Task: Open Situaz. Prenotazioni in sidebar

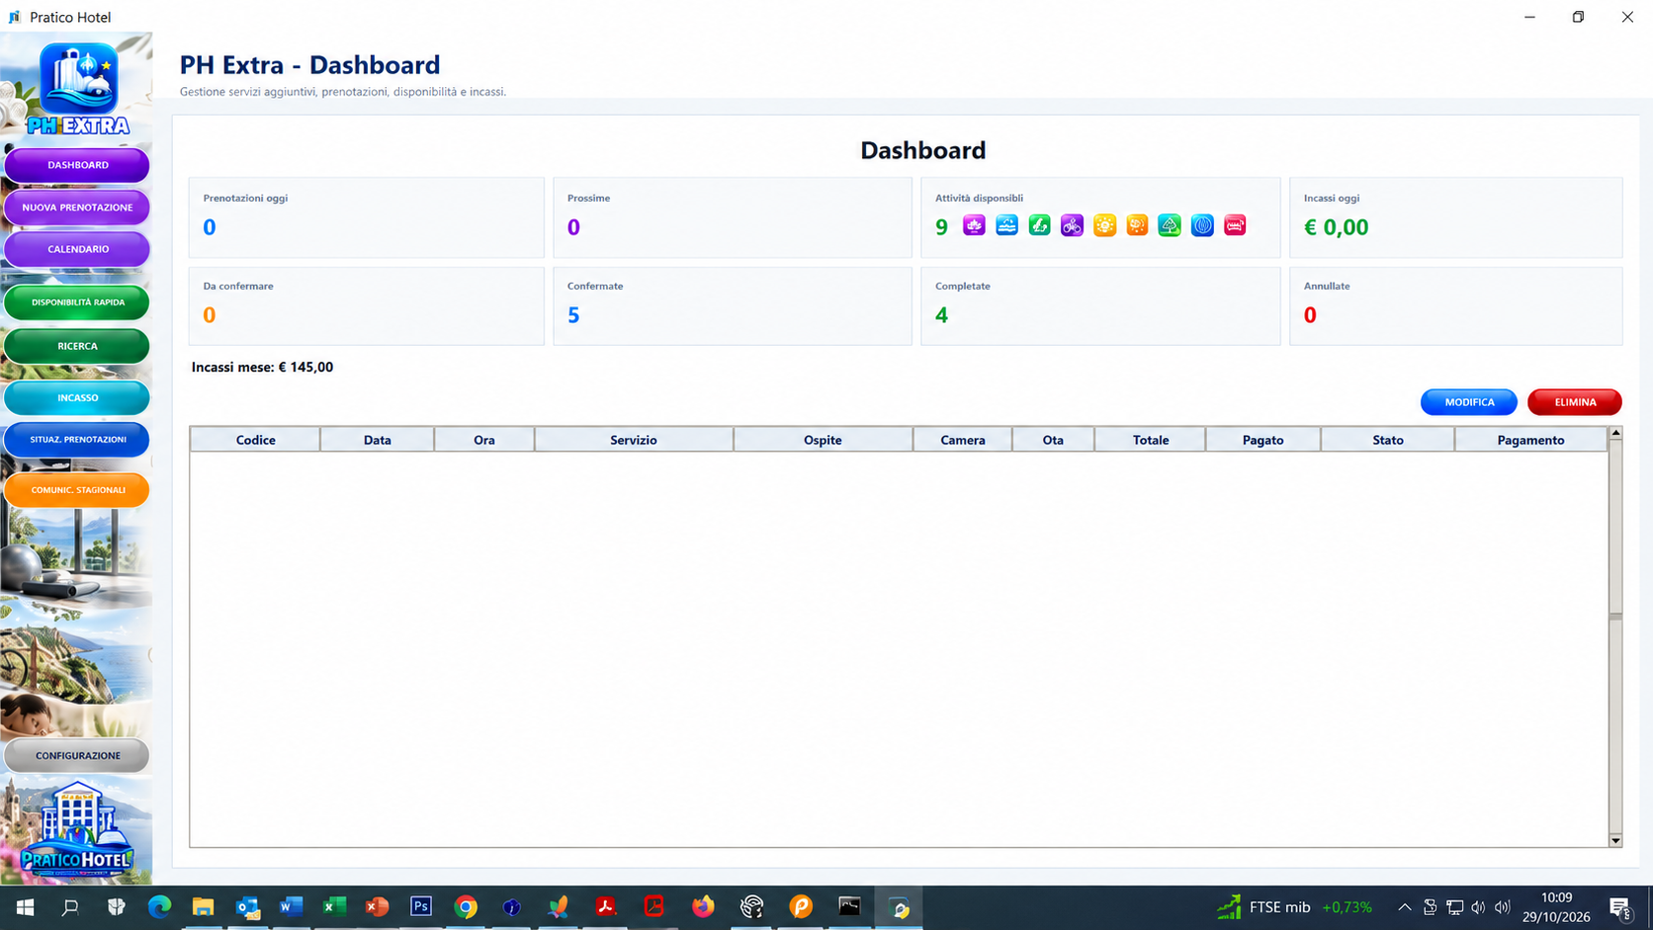Action: coord(77,439)
